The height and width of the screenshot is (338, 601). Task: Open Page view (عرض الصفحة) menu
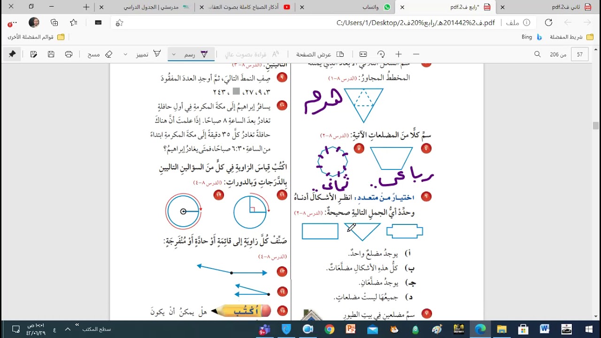(x=320, y=54)
